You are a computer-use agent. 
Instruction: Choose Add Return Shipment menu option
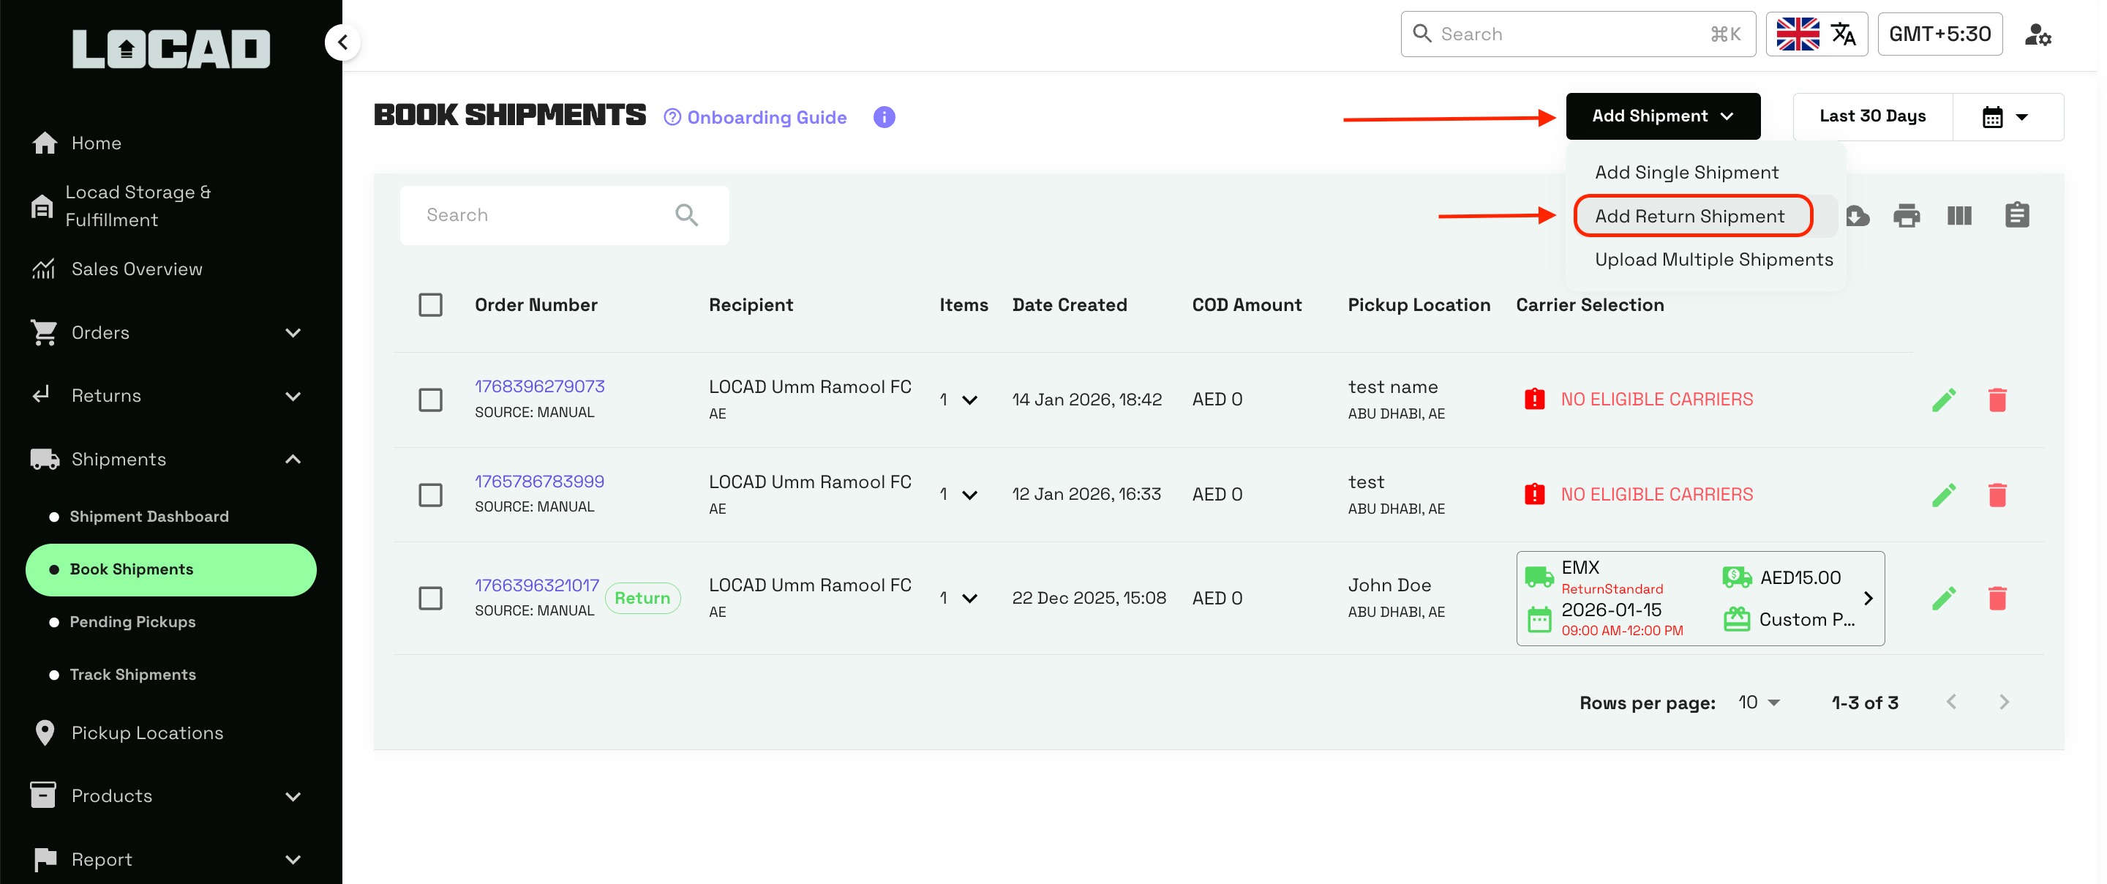tap(1689, 216)
